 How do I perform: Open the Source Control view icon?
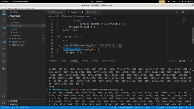(3, 27)
